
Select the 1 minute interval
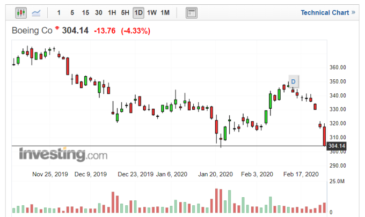[x=59, y=13]
